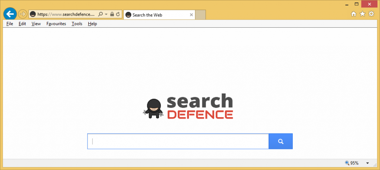Open the Favourites menu

(56, 24)
